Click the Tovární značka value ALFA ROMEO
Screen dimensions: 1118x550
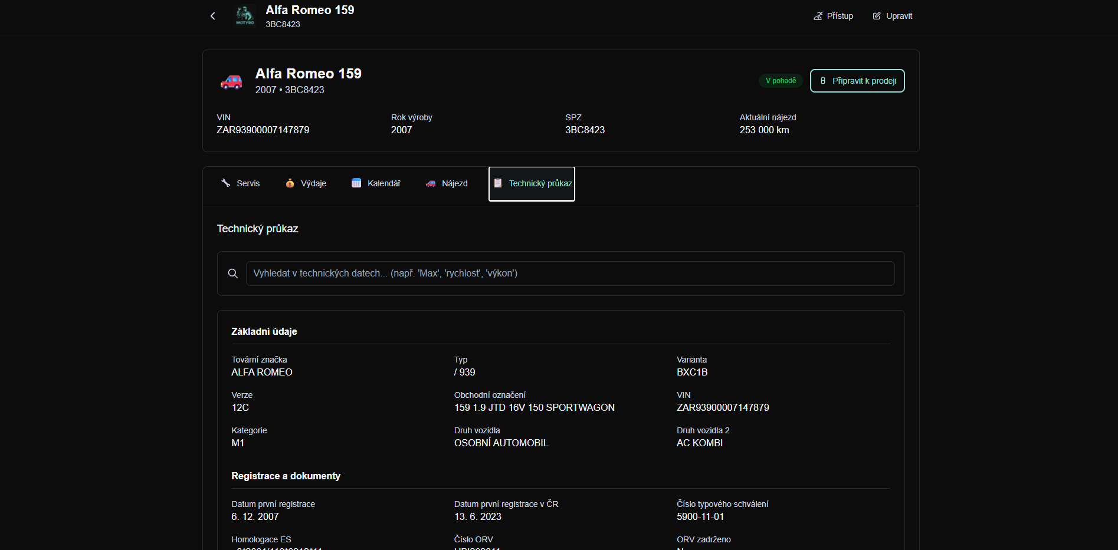[262, 372]
